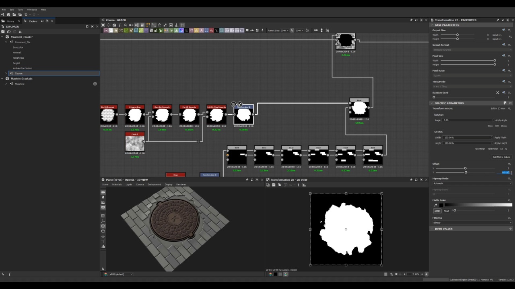Click the magnifier search icon in graph toolbar
Screen dimensions: 515x289
point(126,25)
